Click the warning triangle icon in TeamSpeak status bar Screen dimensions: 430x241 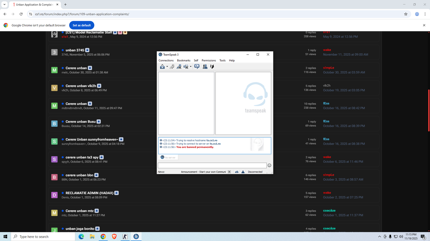243,172
